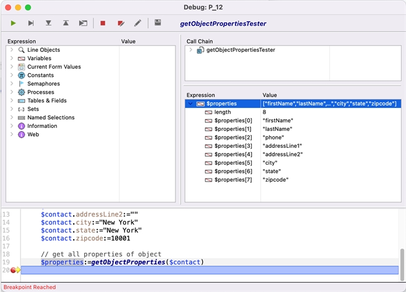Image resolution: width=406 pixels, height=292 pixels.
Task: Select the Tables & Fields item
Action: tap(46, 100)
